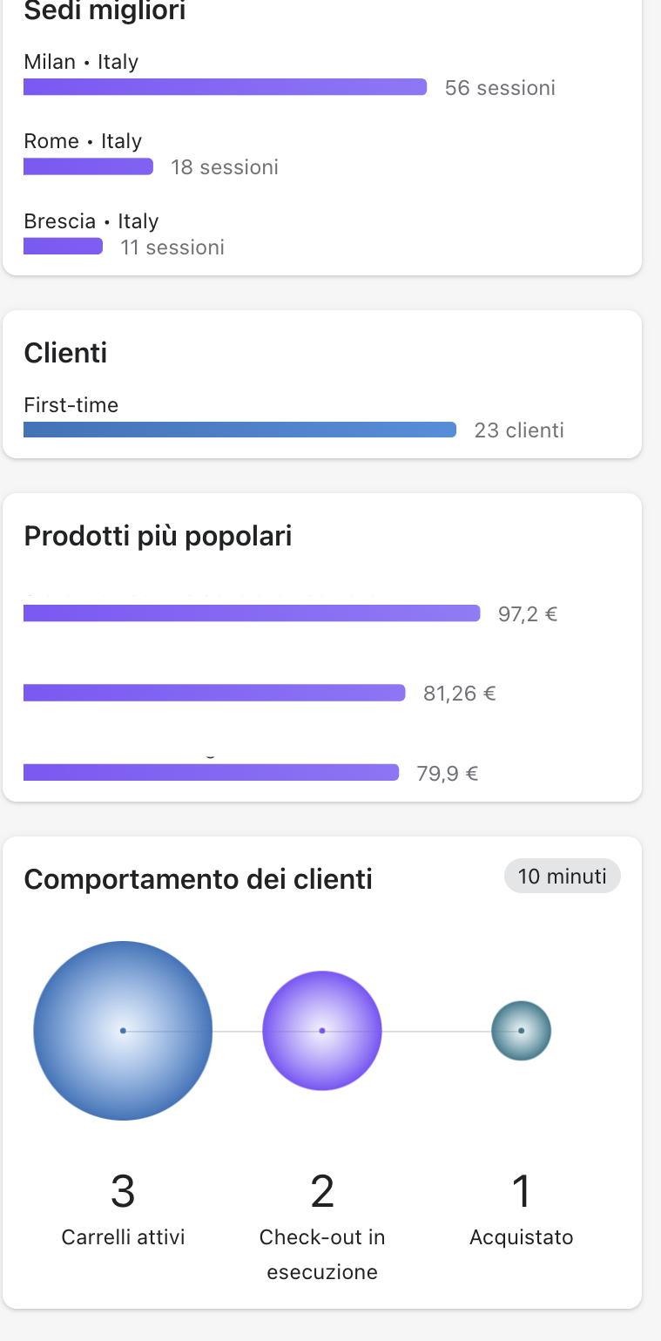Click the number 3 above Carrelli attivi

[123, 1191]
